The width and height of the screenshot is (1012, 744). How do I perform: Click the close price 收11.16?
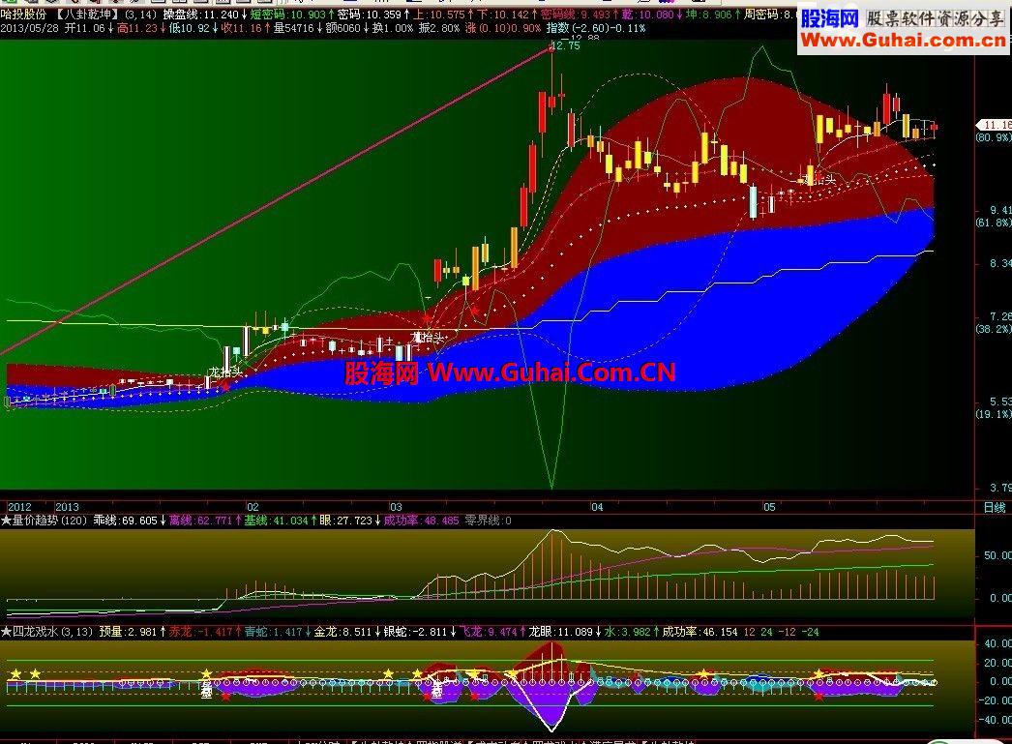pyautogui.click(x=241, y=28)
